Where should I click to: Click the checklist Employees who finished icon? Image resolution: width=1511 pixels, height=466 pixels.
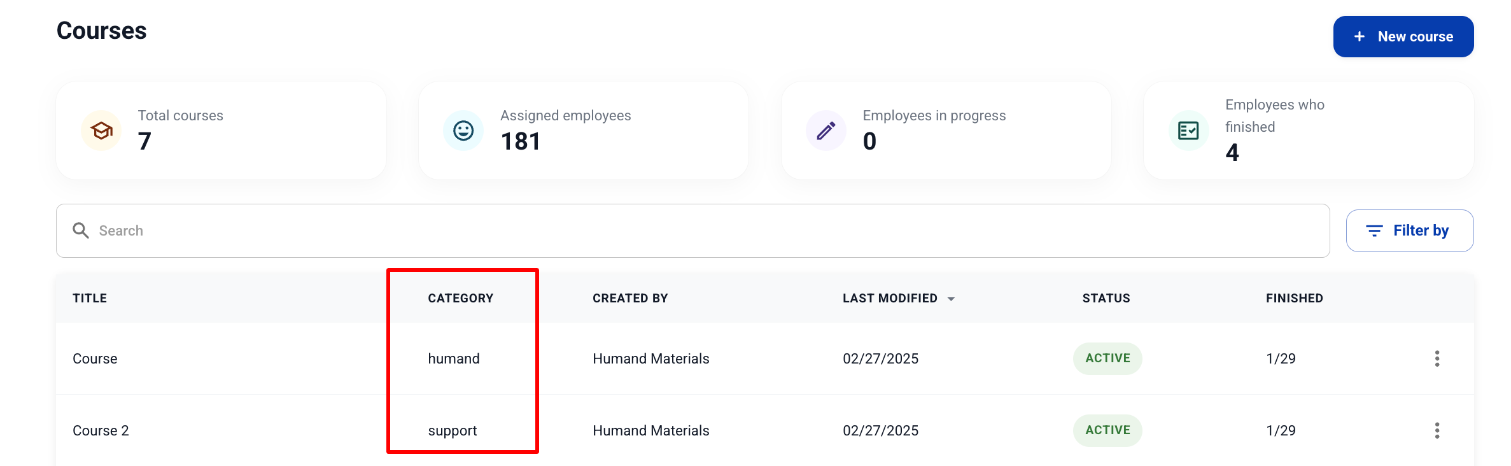click(1188, 131)
